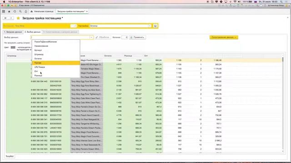Click the volume icon in the menu bar

click(240, 2)
